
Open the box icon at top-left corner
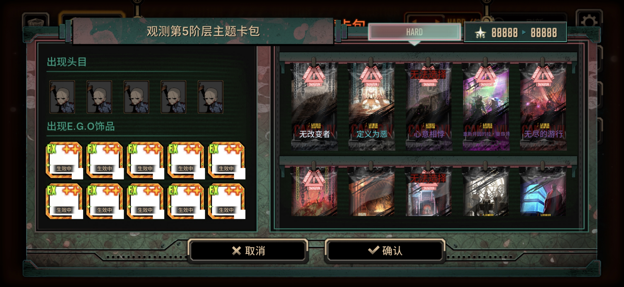coord(36,22)
